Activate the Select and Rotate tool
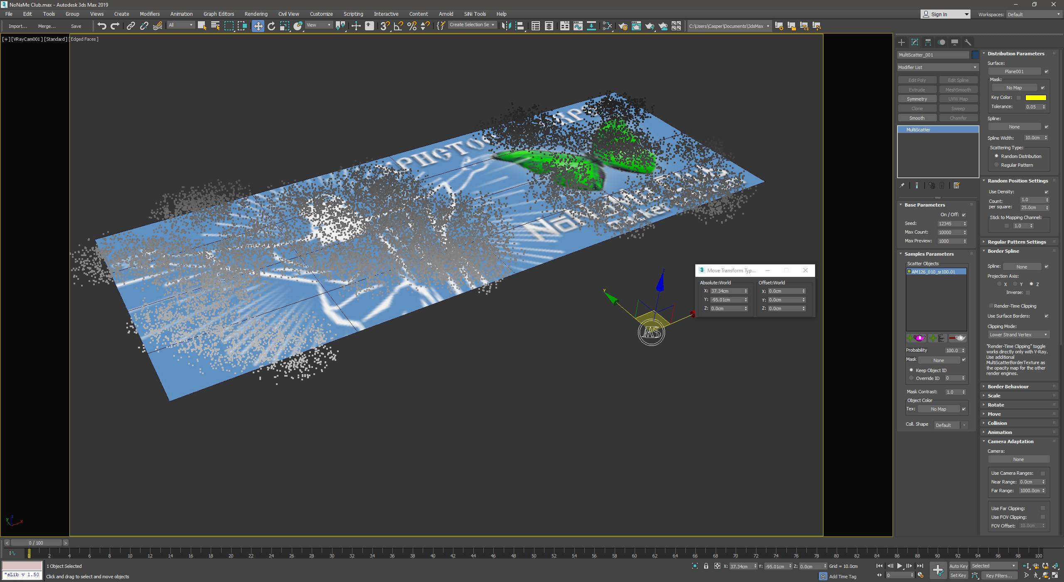This screenshot has width=1064, height=582. 271,26
